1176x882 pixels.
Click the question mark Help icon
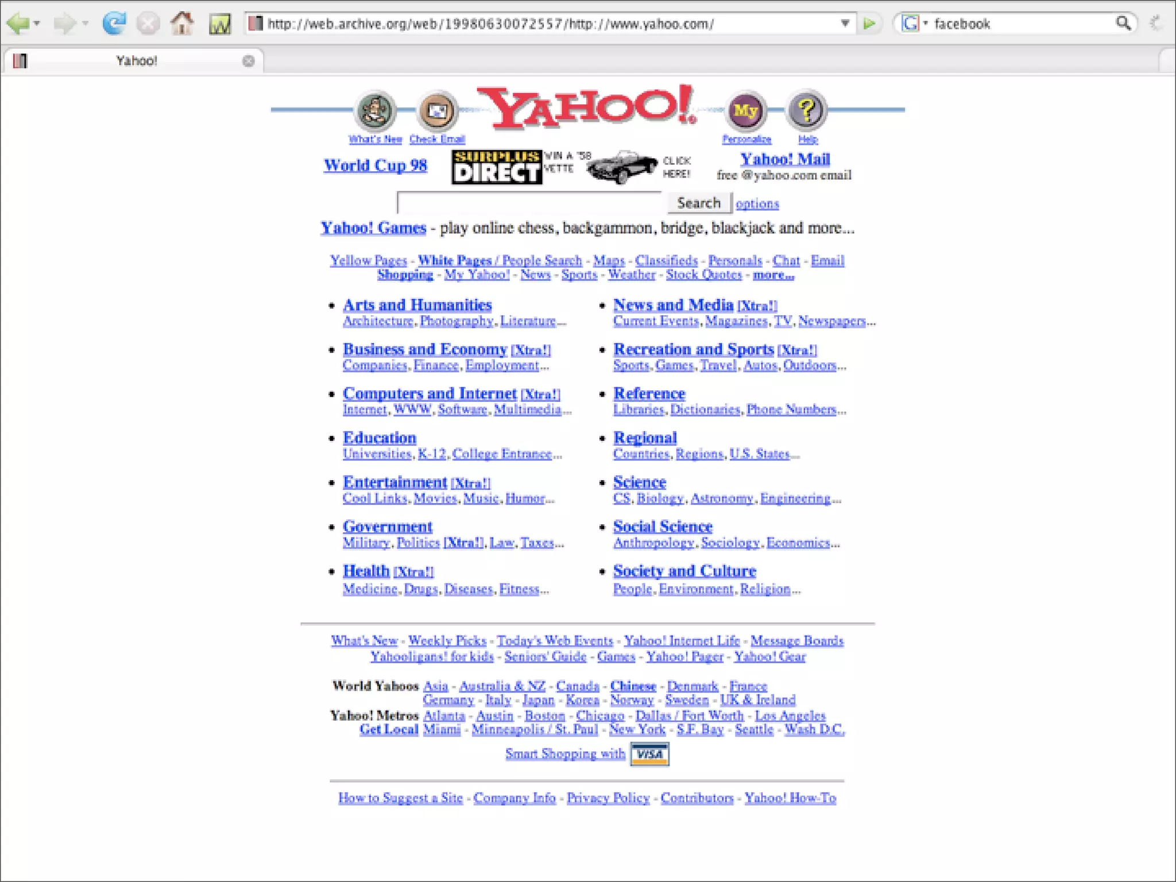[x=807, y=110]
